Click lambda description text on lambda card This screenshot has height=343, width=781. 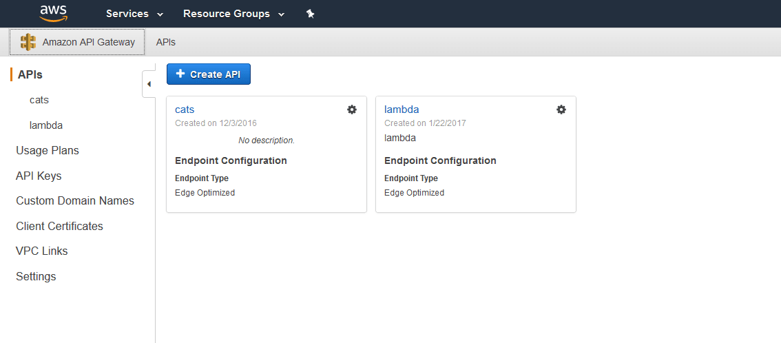[400, 138]
